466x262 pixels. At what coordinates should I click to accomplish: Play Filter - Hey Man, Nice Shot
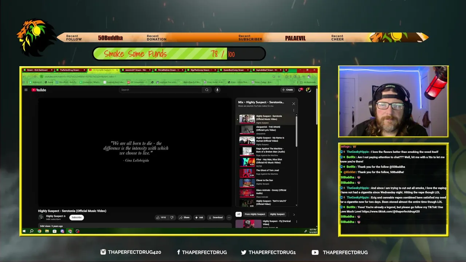pyautogui.click(x=266, y=162)
